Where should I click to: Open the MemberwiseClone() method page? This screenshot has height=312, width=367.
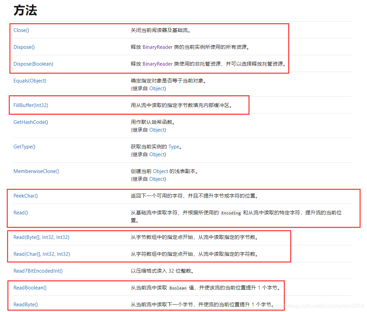pyautogui.click(x=36, y=171)
